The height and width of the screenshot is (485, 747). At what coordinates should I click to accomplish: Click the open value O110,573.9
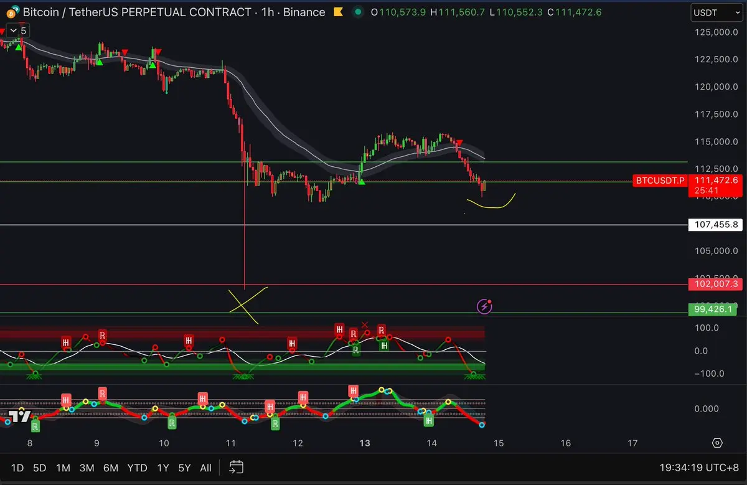coord(398,12)
